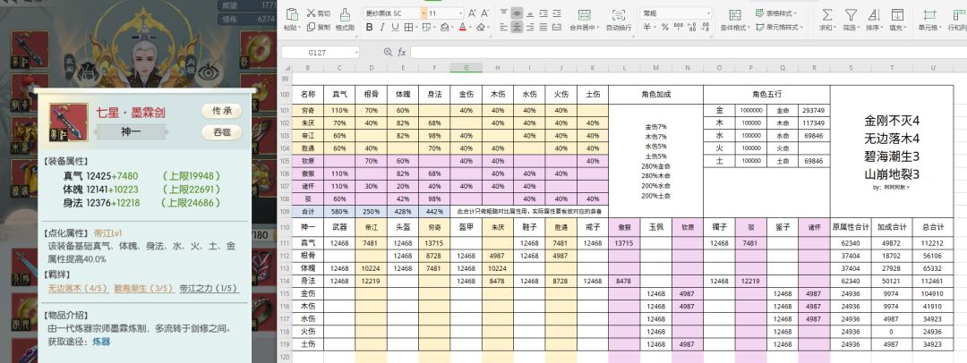
Task: Open the font color dropdown arrow
Action: coord(470,27)
